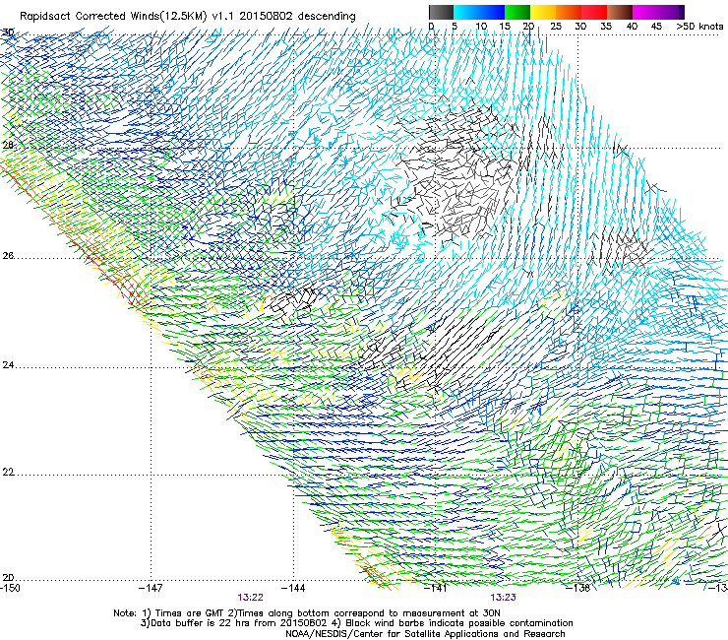
Task: Click the '>50 knots' legend label
Action: click(699, 27)
